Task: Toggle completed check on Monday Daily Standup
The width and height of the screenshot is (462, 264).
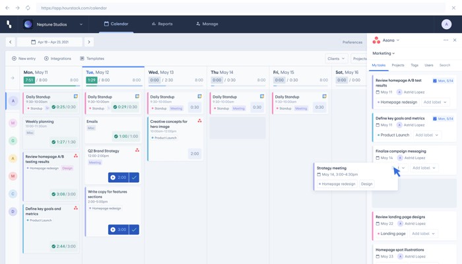Action: (x=53, y=107)
